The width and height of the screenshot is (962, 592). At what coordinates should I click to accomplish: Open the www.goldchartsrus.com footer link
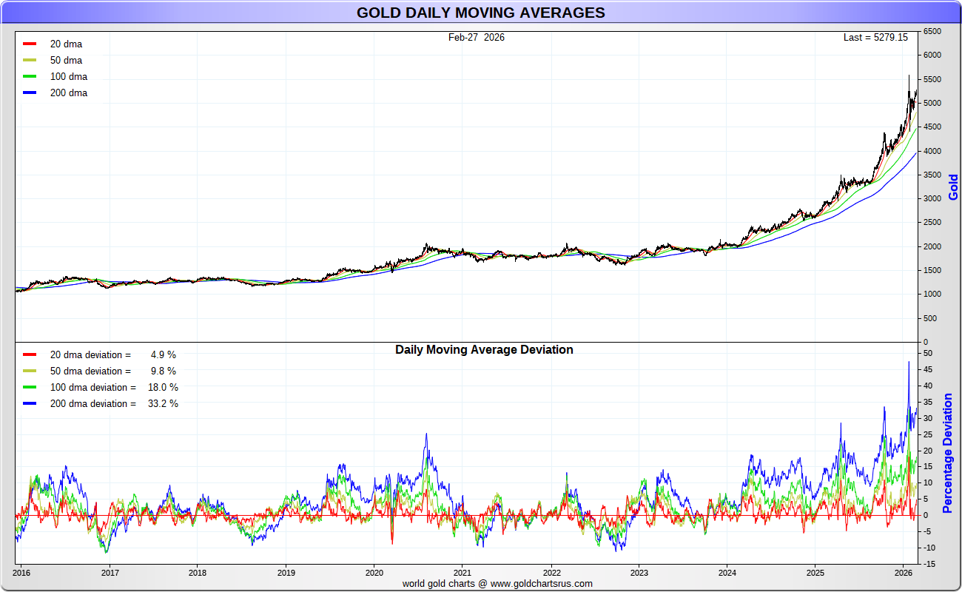point(541,583)
